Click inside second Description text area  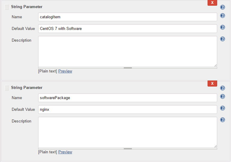click(x=127, y=132)
